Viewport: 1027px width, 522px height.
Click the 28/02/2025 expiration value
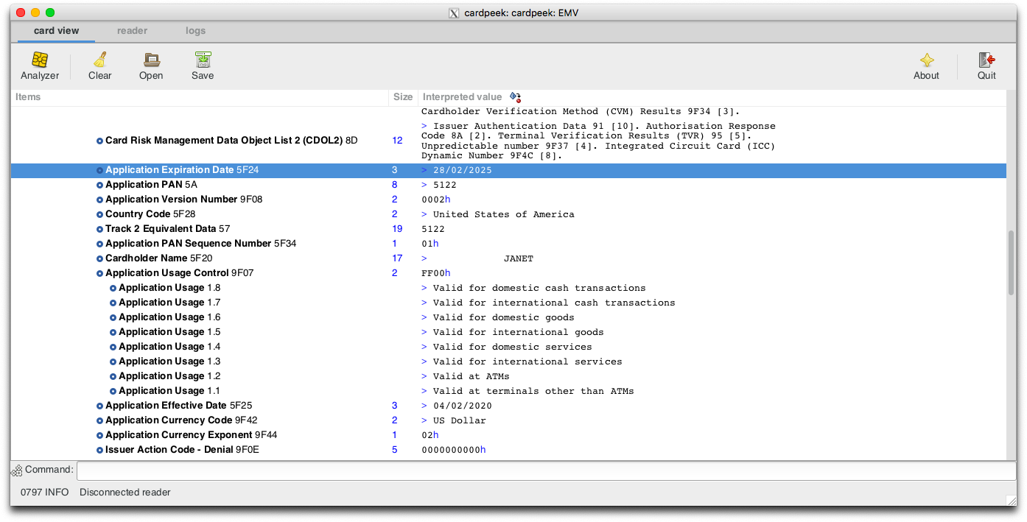[463, 170]
